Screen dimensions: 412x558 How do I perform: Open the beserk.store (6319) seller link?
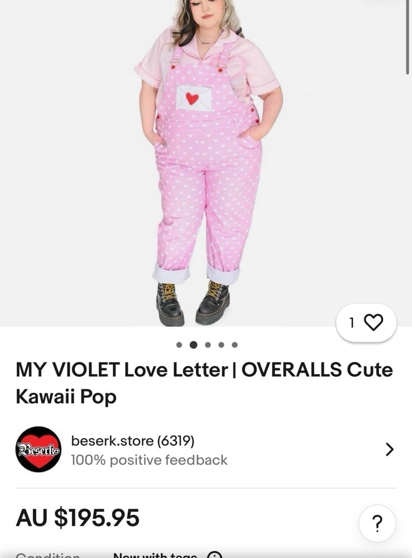(133, 441)
